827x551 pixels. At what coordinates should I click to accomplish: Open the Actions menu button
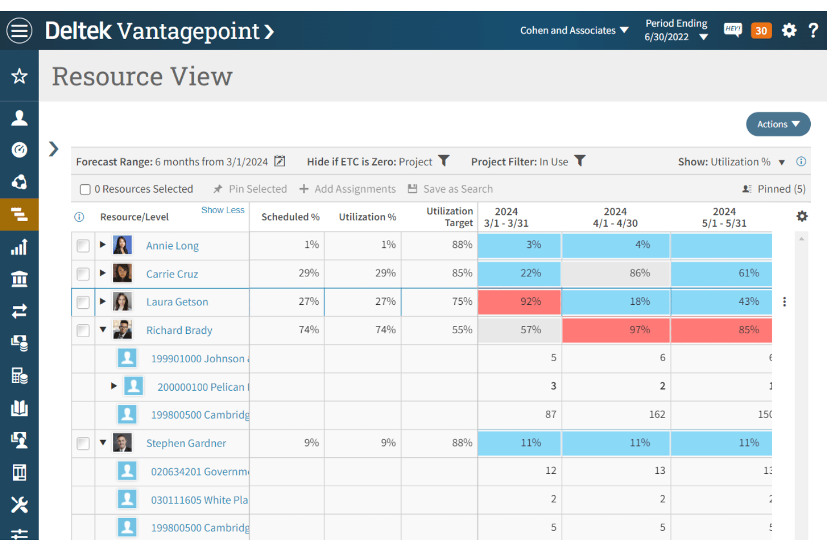(778, 124)
